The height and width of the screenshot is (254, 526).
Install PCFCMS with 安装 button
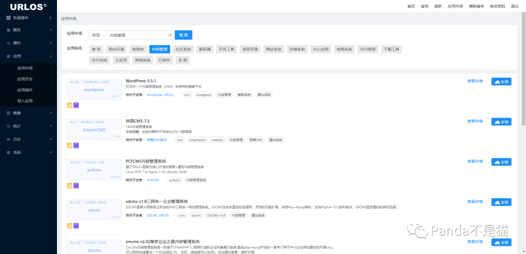coord(502,162)
